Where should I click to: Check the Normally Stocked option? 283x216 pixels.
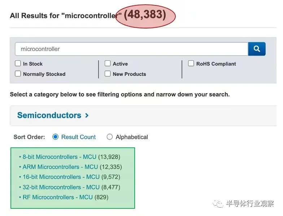18,74
